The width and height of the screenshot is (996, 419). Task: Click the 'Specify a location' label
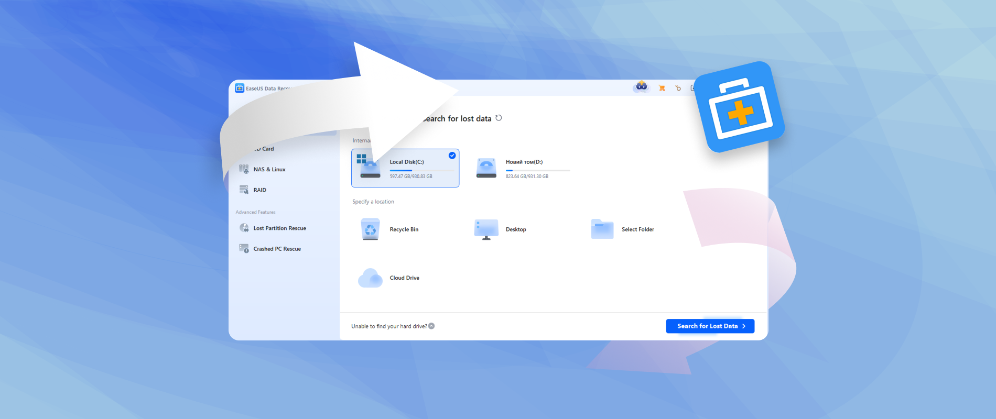point(373,202)
